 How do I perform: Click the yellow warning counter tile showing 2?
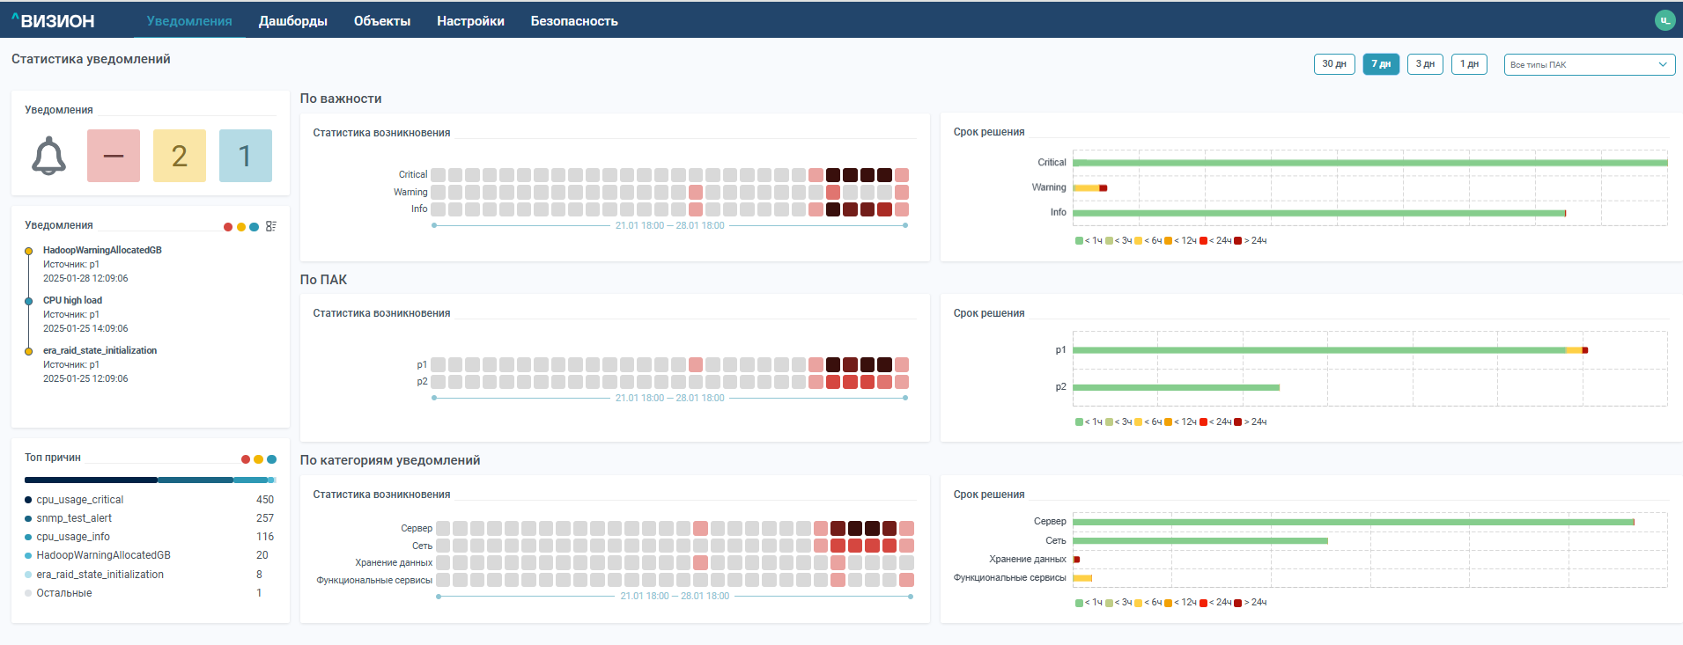point(180,156)
